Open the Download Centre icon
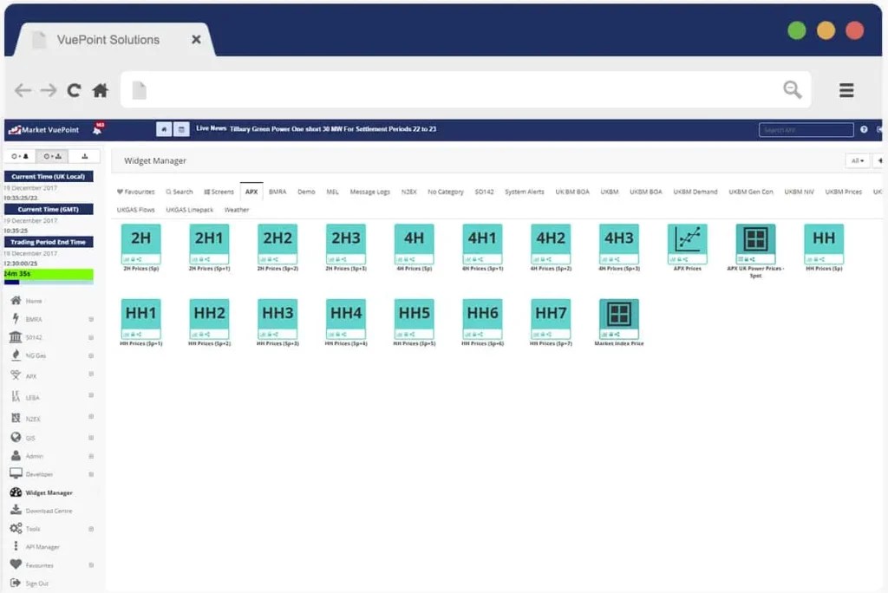 coord(16,511)
